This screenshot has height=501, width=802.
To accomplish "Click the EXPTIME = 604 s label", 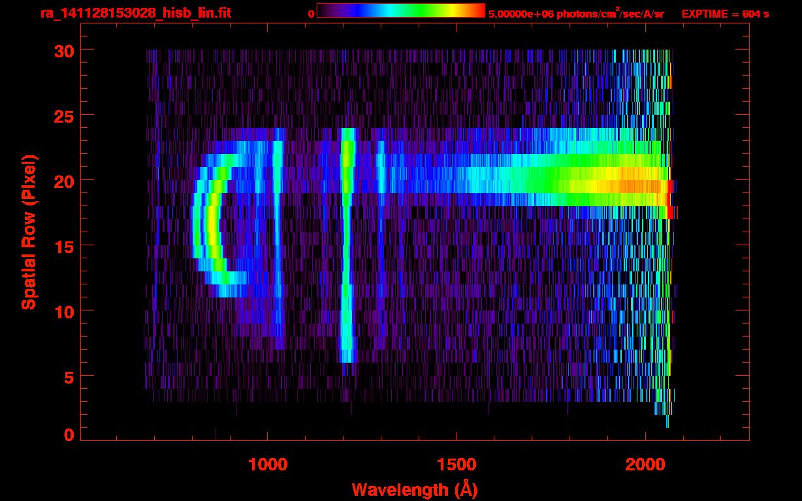I will tap(725, 13).
